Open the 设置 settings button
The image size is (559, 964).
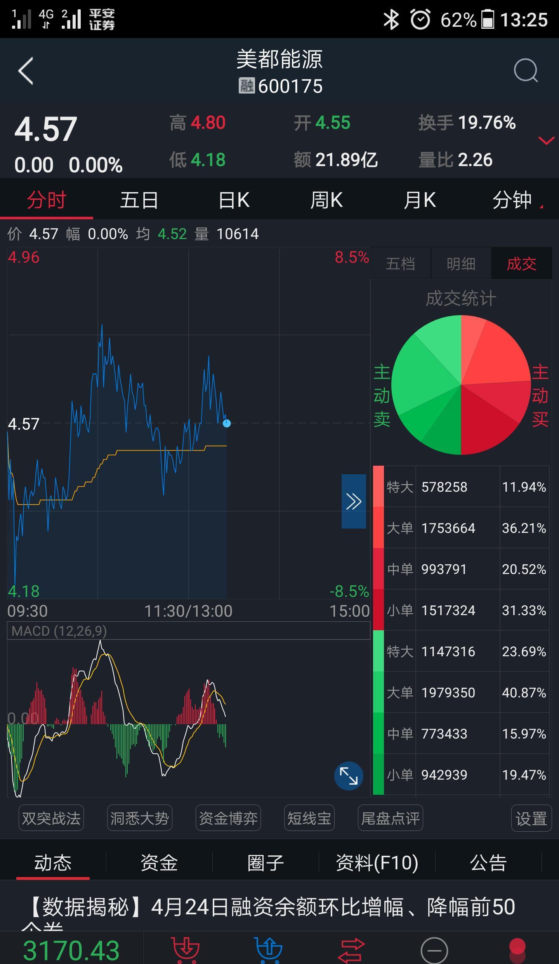531,818
